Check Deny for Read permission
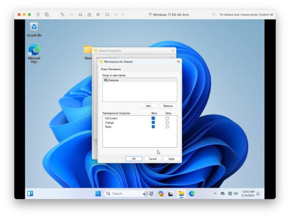This screenshot has width=290, height=218. (167, 127)
